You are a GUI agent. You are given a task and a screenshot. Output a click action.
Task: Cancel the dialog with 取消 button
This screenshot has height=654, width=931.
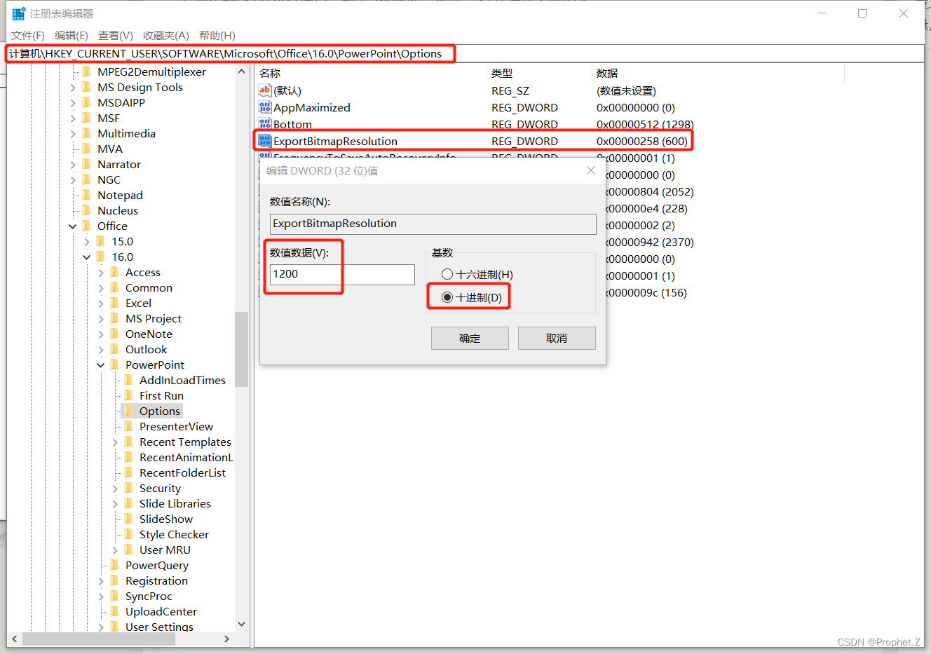[x=557, y=338]
